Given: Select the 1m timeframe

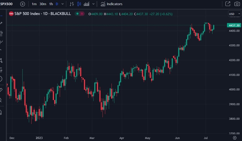Looking at the screenshot, I should [34, 4].
